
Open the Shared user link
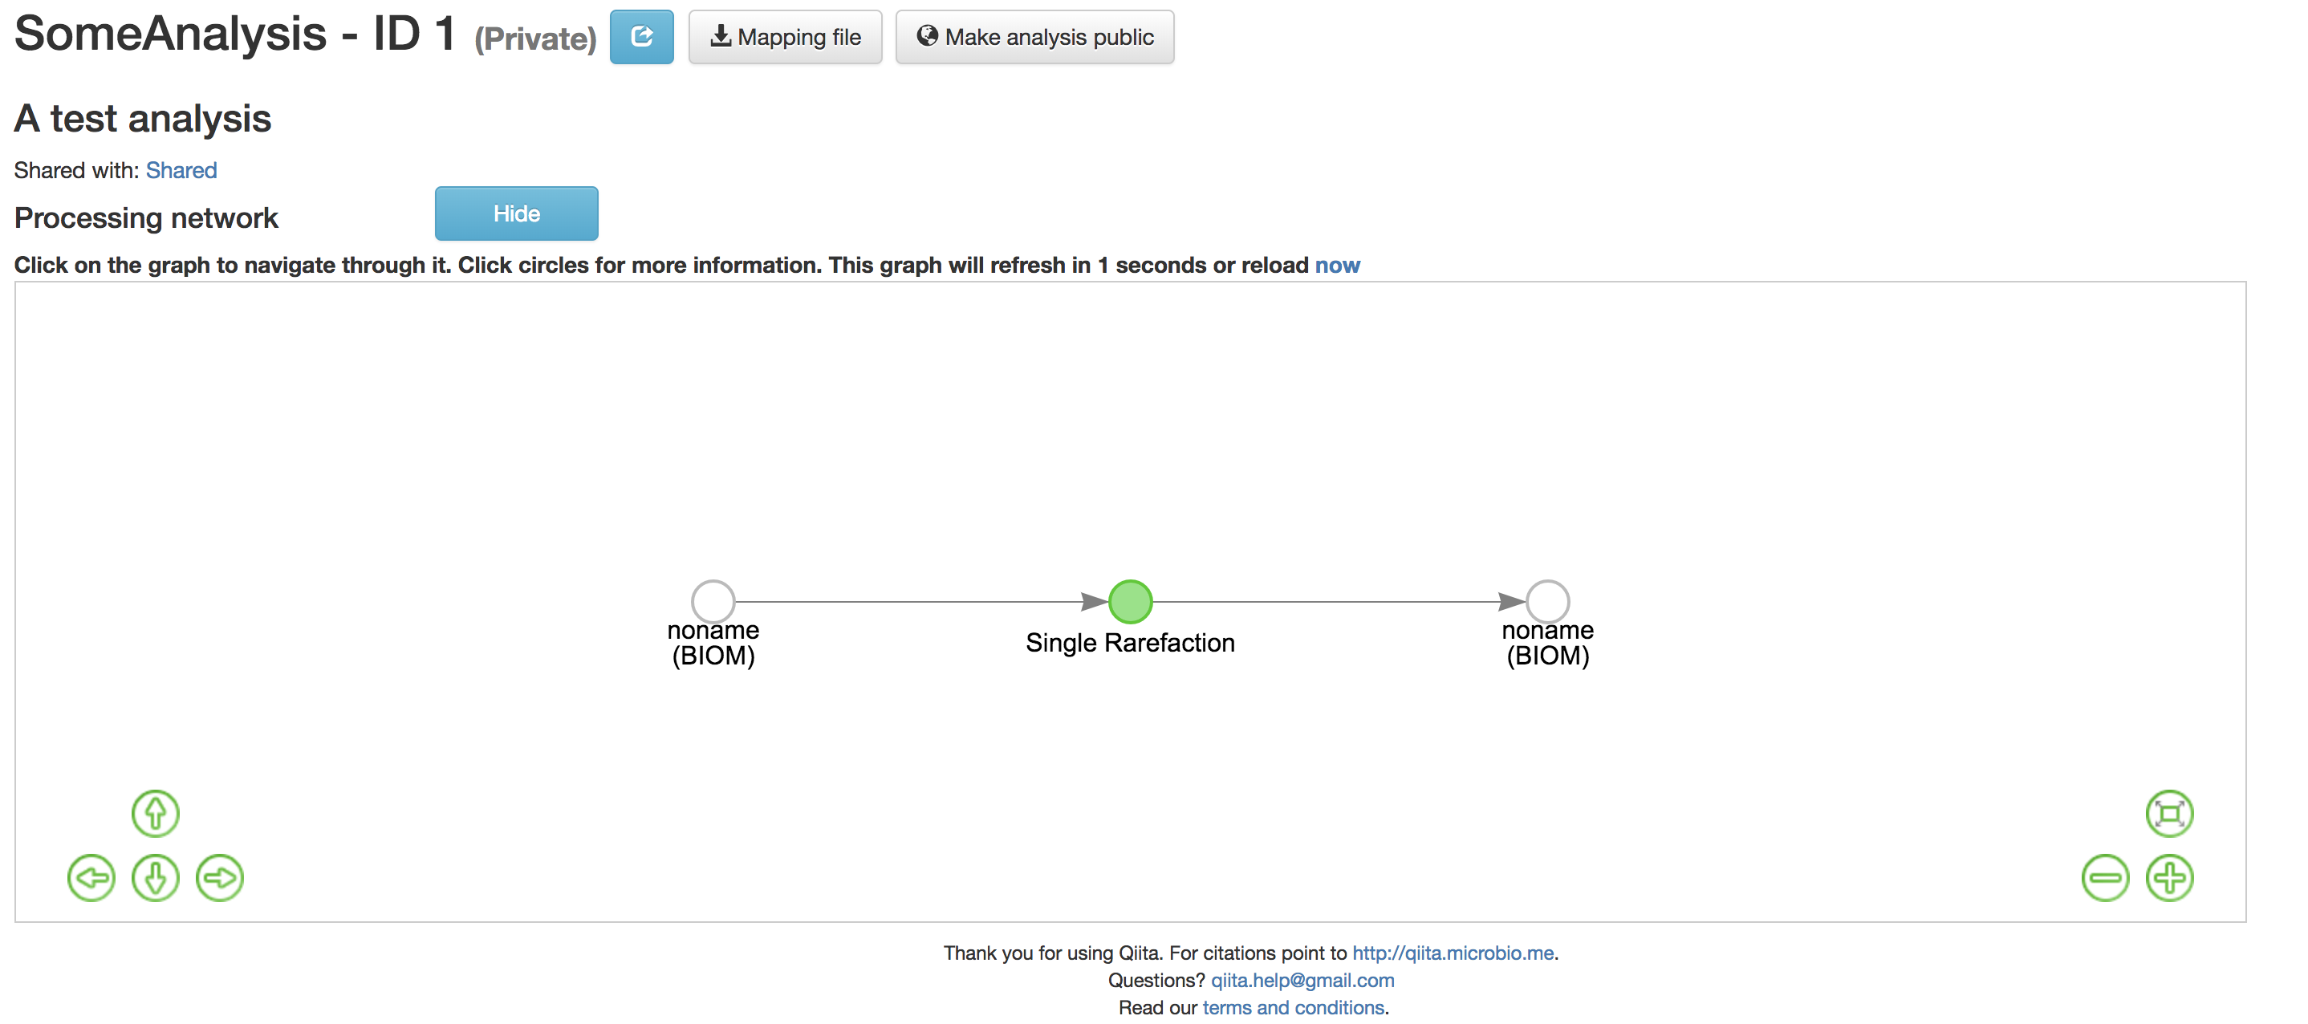coord(181,170)
